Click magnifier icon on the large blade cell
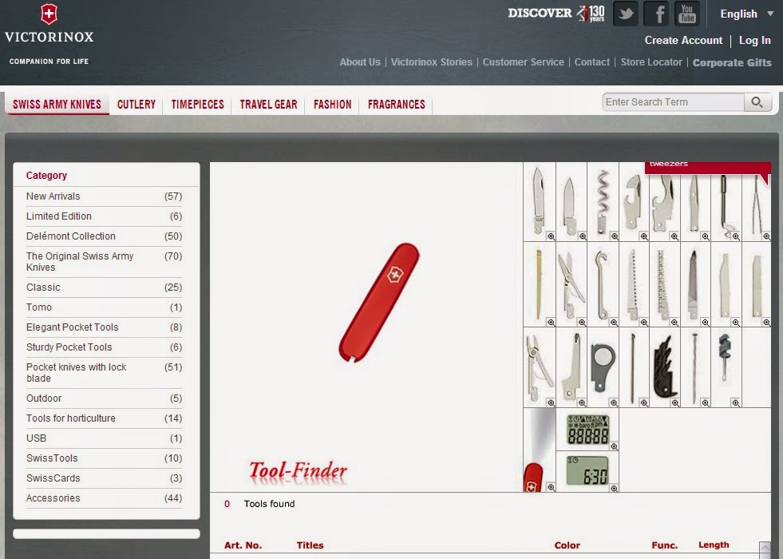This screenshot has width=783, height=559. click(x=551, y=236)
